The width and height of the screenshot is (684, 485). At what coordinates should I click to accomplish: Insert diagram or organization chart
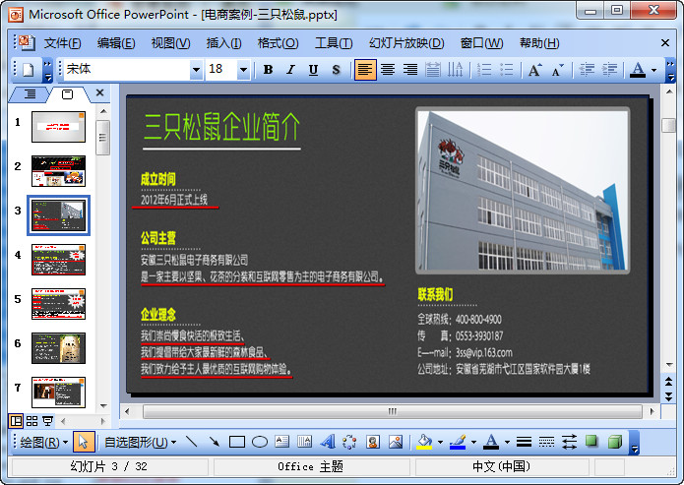[x=349, y=442]
